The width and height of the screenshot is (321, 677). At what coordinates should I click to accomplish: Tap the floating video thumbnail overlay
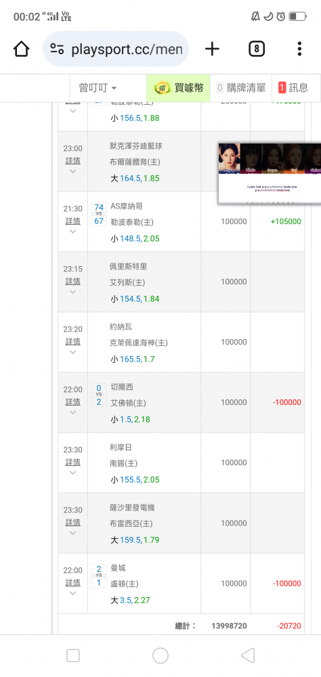tap(270, 173)
